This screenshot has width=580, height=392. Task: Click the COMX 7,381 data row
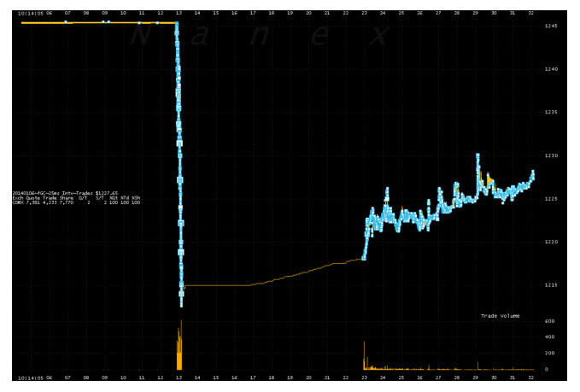point(76,202)
